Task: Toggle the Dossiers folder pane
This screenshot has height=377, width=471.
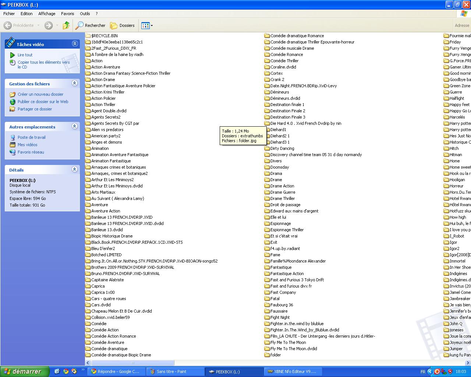Action: (123, 25)
